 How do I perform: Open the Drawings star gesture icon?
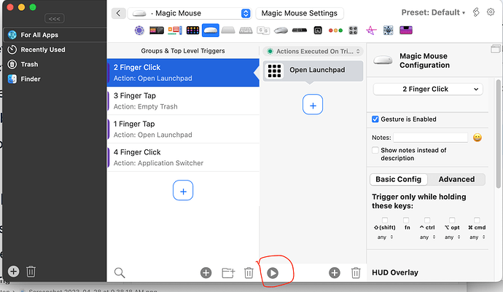pos(371,31)
